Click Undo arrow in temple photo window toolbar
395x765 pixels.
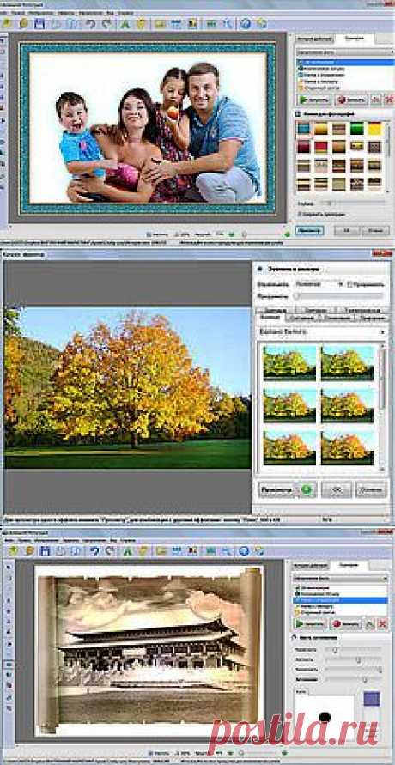coord(95,551)
